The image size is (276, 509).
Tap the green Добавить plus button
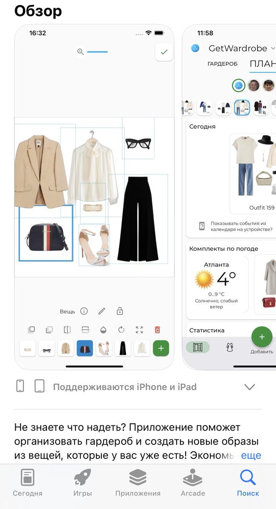click(x=262, y=337)
